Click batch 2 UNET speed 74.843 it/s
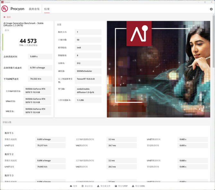The image size is (215, 190). 50,167
